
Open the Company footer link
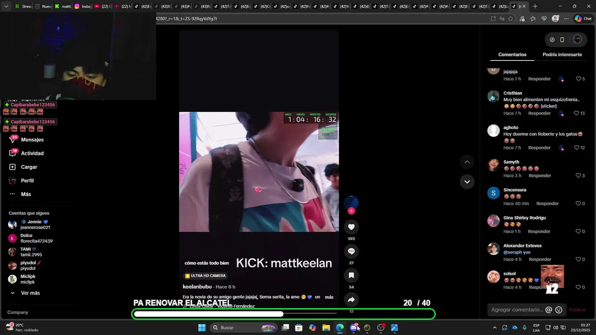18,312
